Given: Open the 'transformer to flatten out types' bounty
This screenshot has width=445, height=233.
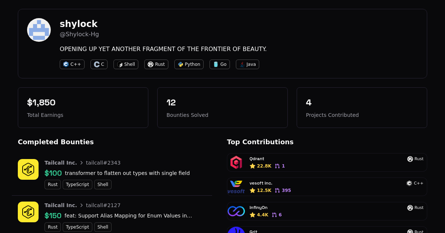Looking at the screenshot, I should coord(127,173).
